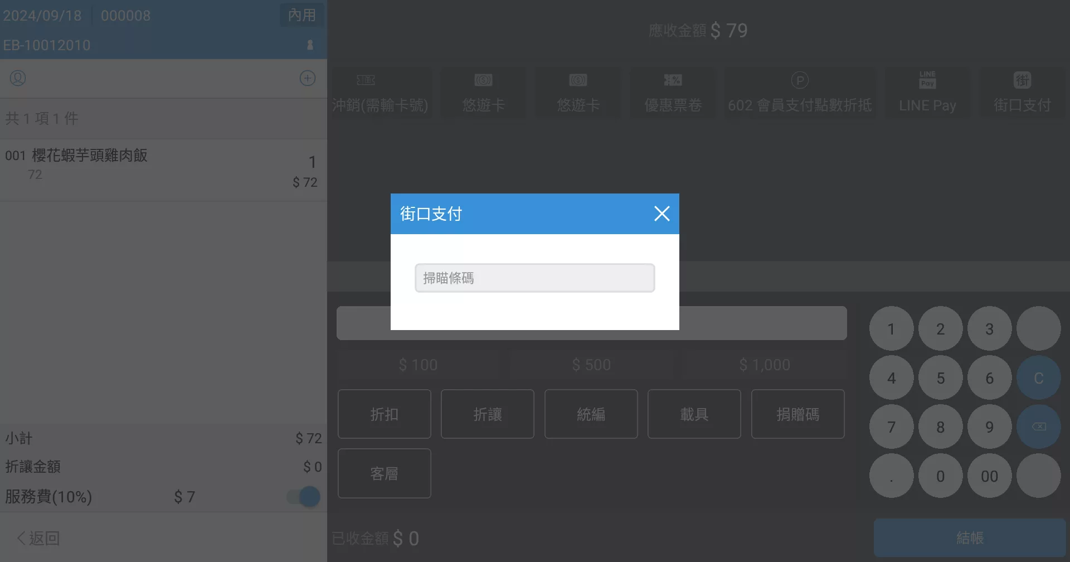The height and width of the screenshot is (562, 1070).
Task: Click the received amount input bar
Action: 591,323
